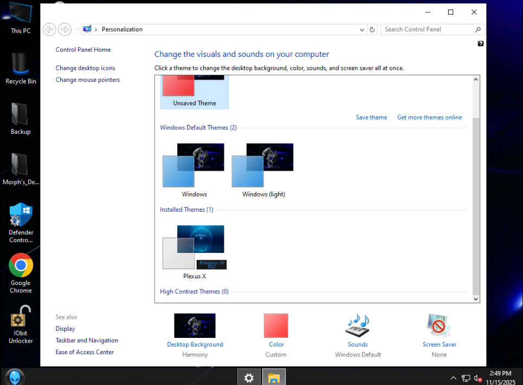Open the Recycle Bin desktop icon

[21, 64]
